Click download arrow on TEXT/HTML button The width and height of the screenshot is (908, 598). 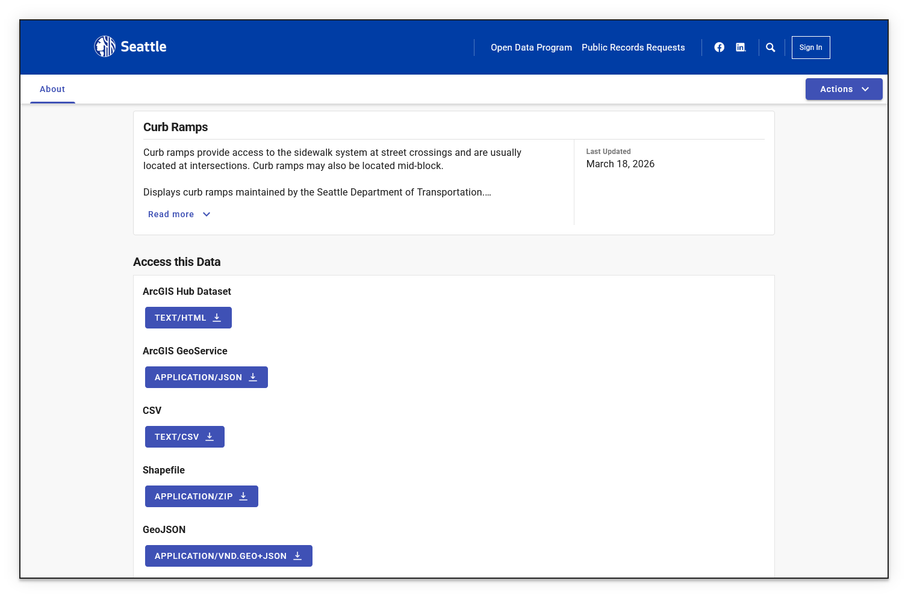click(217, 318)
